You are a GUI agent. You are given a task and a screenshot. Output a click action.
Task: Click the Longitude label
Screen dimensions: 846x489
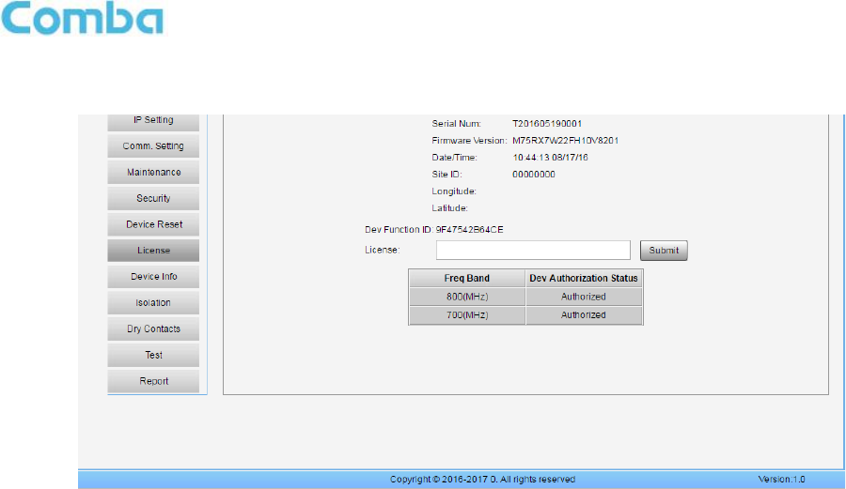click(x=454, y=191)
